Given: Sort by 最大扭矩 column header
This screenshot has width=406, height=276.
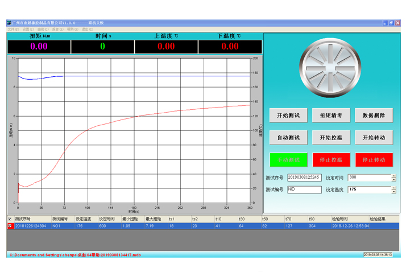Looking at the screenshot, I should tap(154, 219).
